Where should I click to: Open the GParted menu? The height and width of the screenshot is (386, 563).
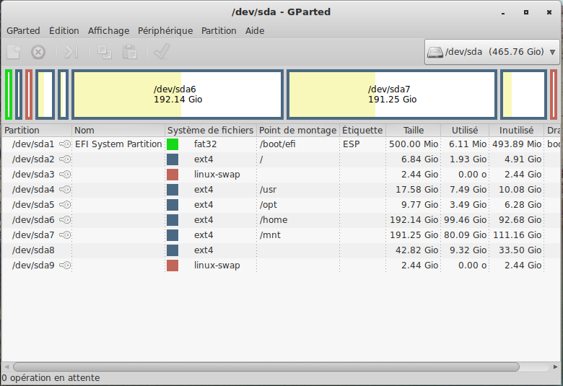click(23, 31)
